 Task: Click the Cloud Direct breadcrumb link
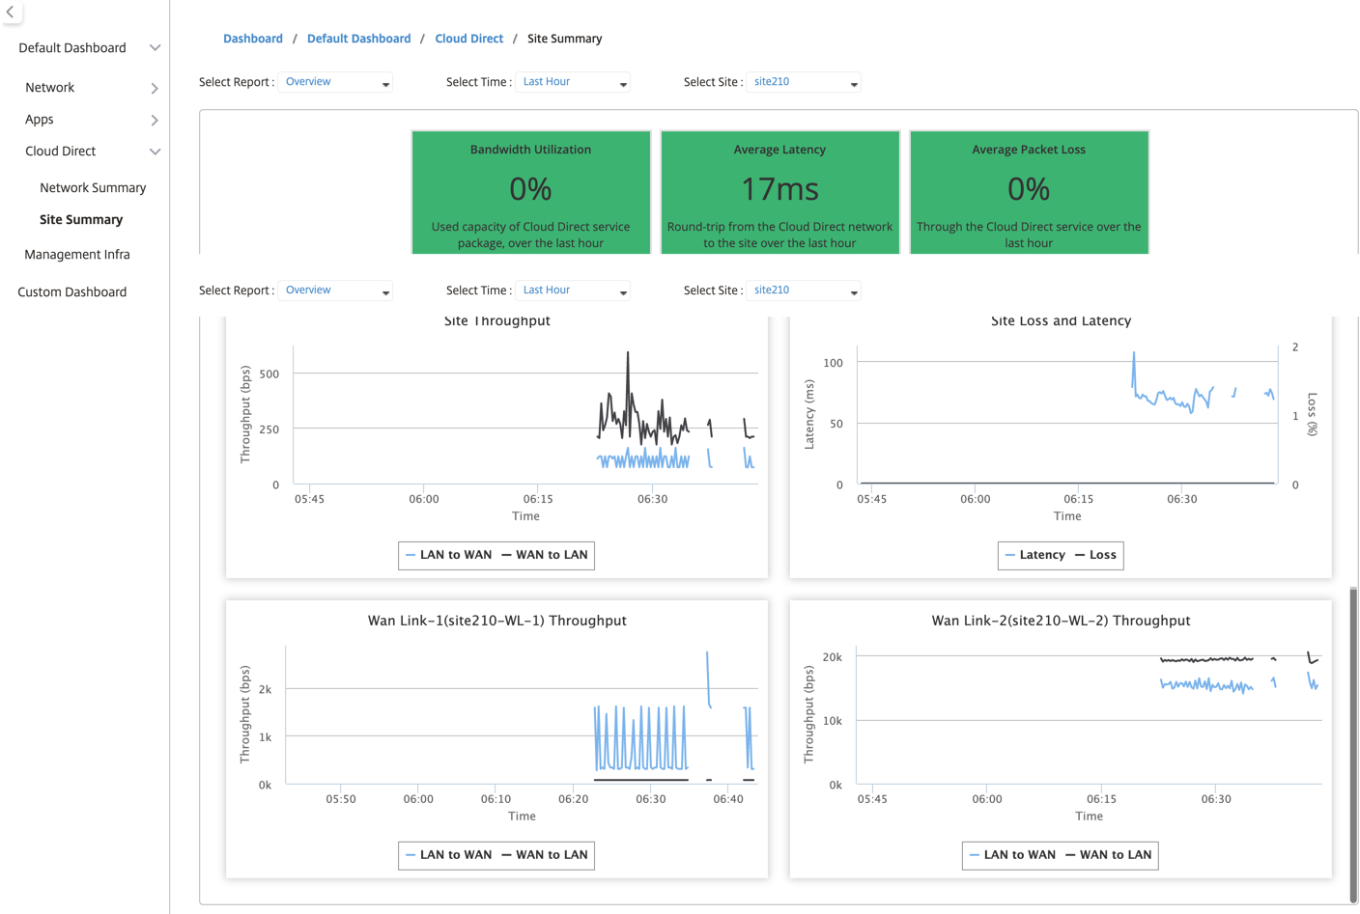(469, 39)
